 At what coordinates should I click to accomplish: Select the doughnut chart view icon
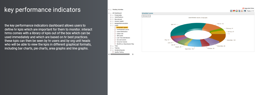[x=237, y=11]
